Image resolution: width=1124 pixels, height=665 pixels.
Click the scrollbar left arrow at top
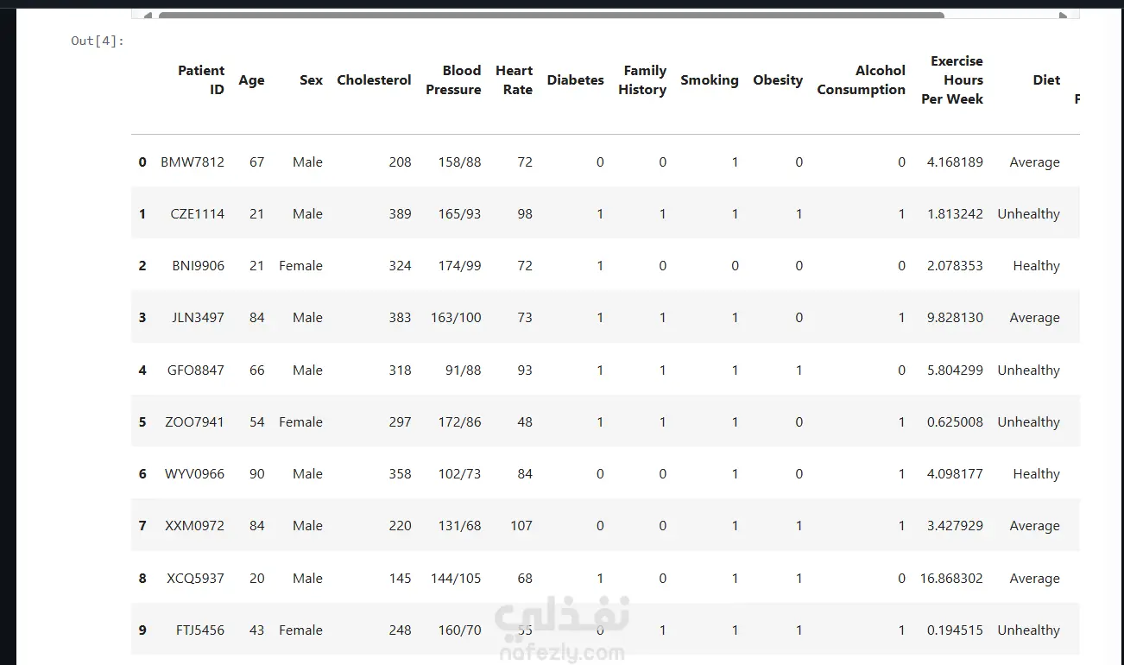point(148,15)
